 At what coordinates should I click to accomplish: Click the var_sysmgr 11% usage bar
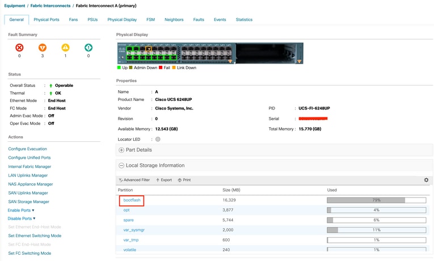[377, 230]
